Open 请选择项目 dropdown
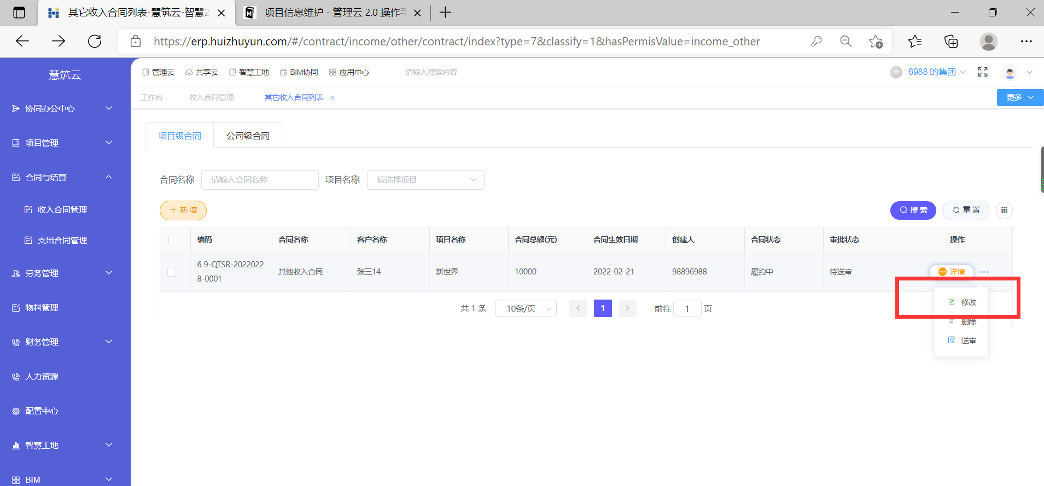Screen dimensions: 1044x486 pos(425,179)
